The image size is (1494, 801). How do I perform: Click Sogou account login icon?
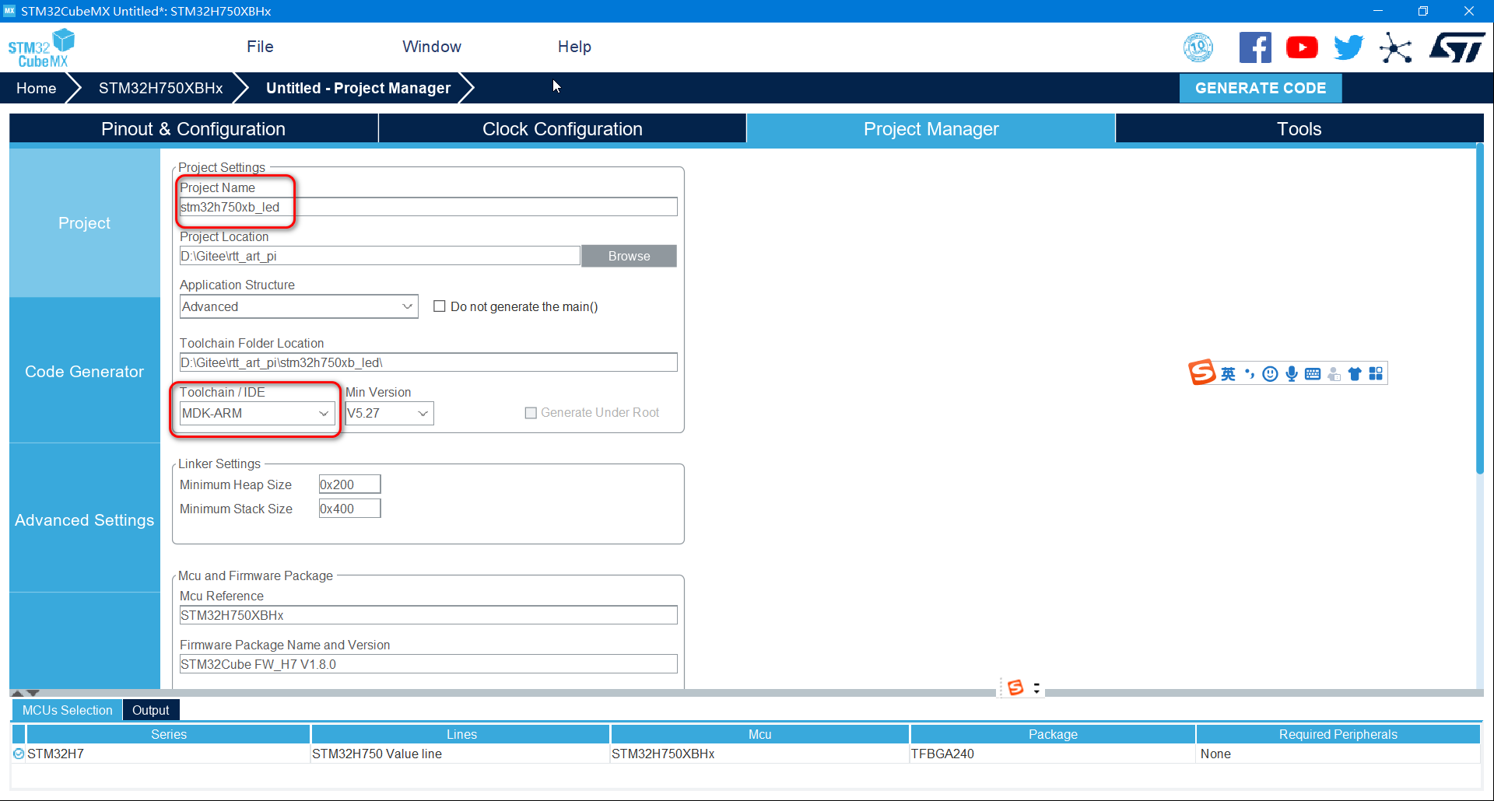click(1334, 374)
